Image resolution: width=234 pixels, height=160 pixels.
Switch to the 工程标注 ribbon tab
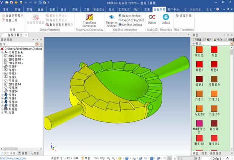[x=124, y=9]
